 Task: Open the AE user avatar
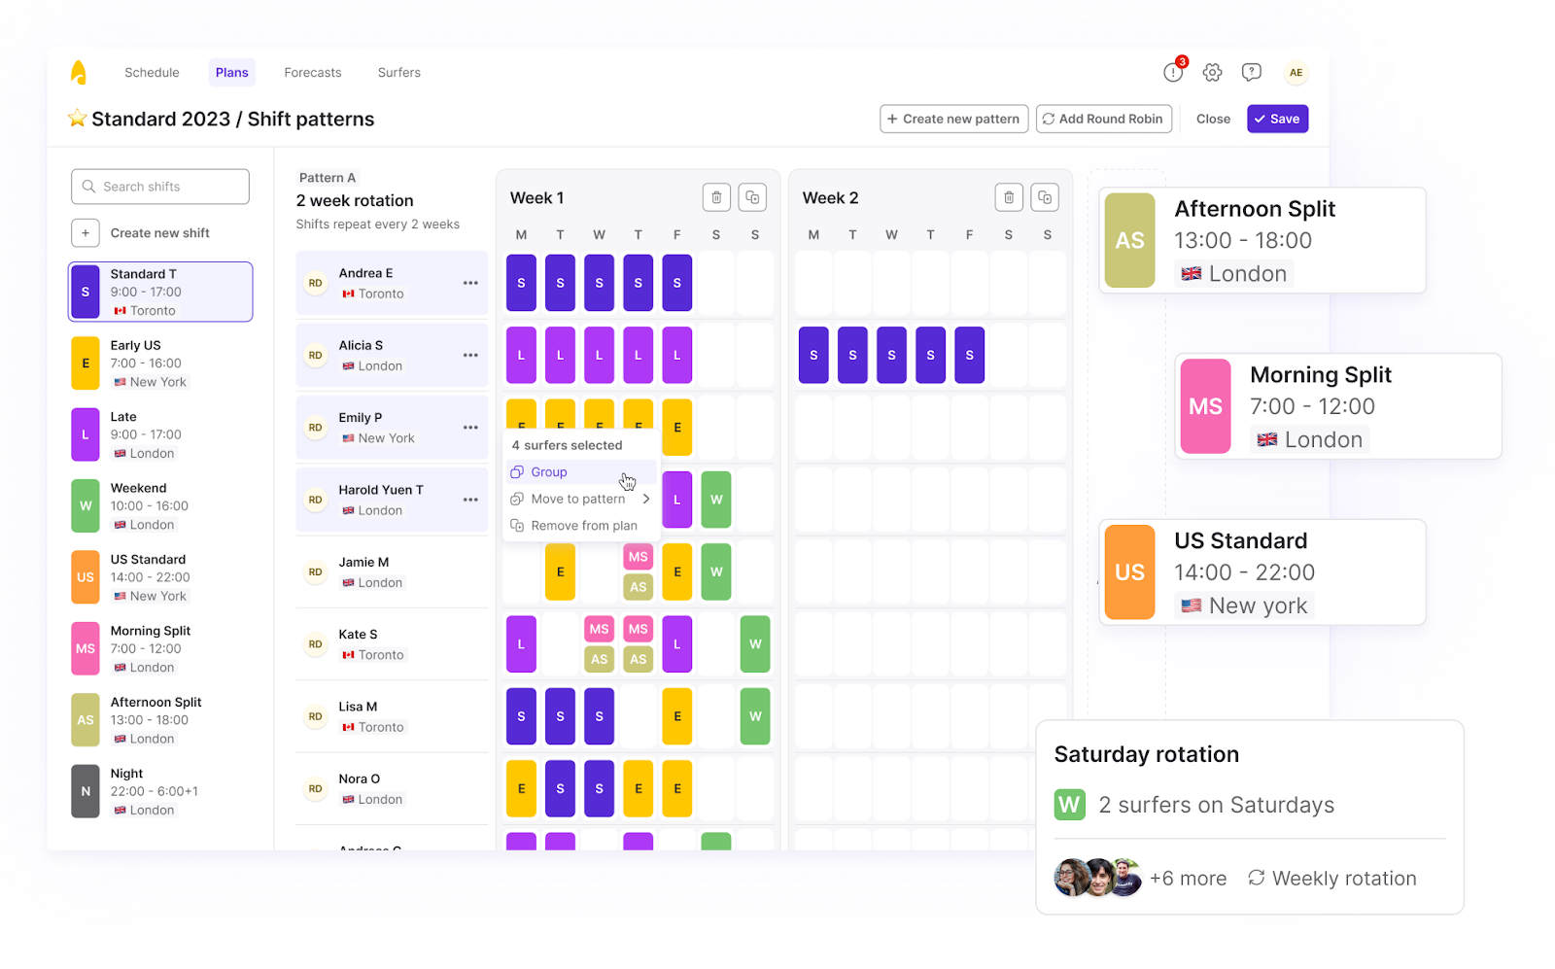click(x=1296, y=72)
